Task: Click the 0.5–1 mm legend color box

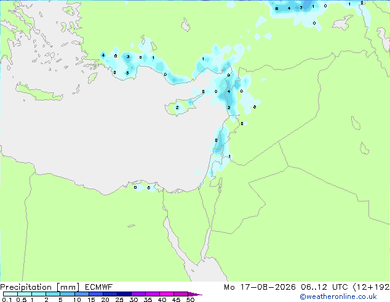Action: pyautogui.click(x=25, y=294)
